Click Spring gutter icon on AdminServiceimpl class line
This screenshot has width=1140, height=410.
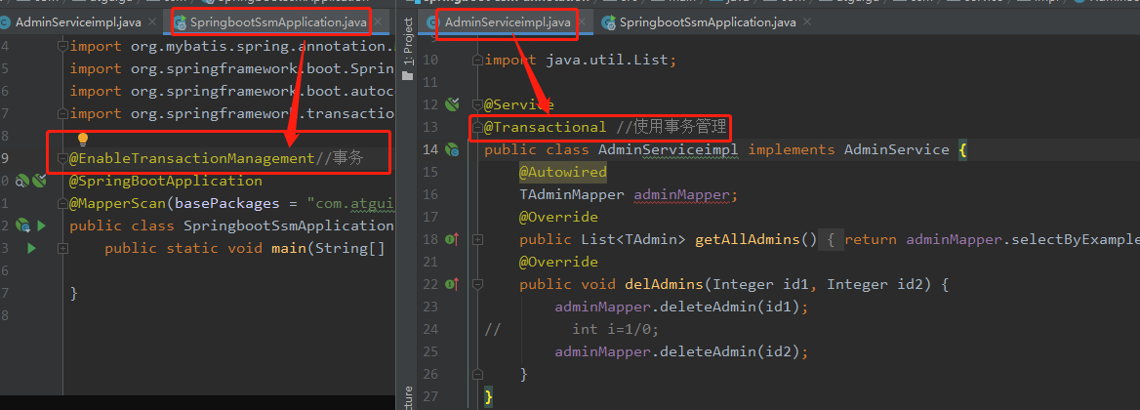coord(452,149)
